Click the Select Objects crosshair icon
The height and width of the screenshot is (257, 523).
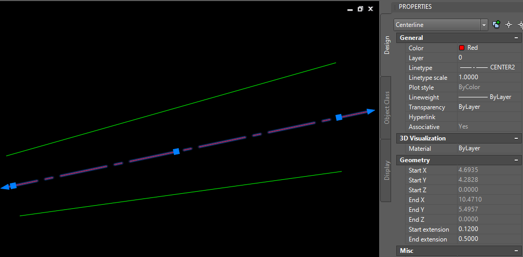[508, 25]
